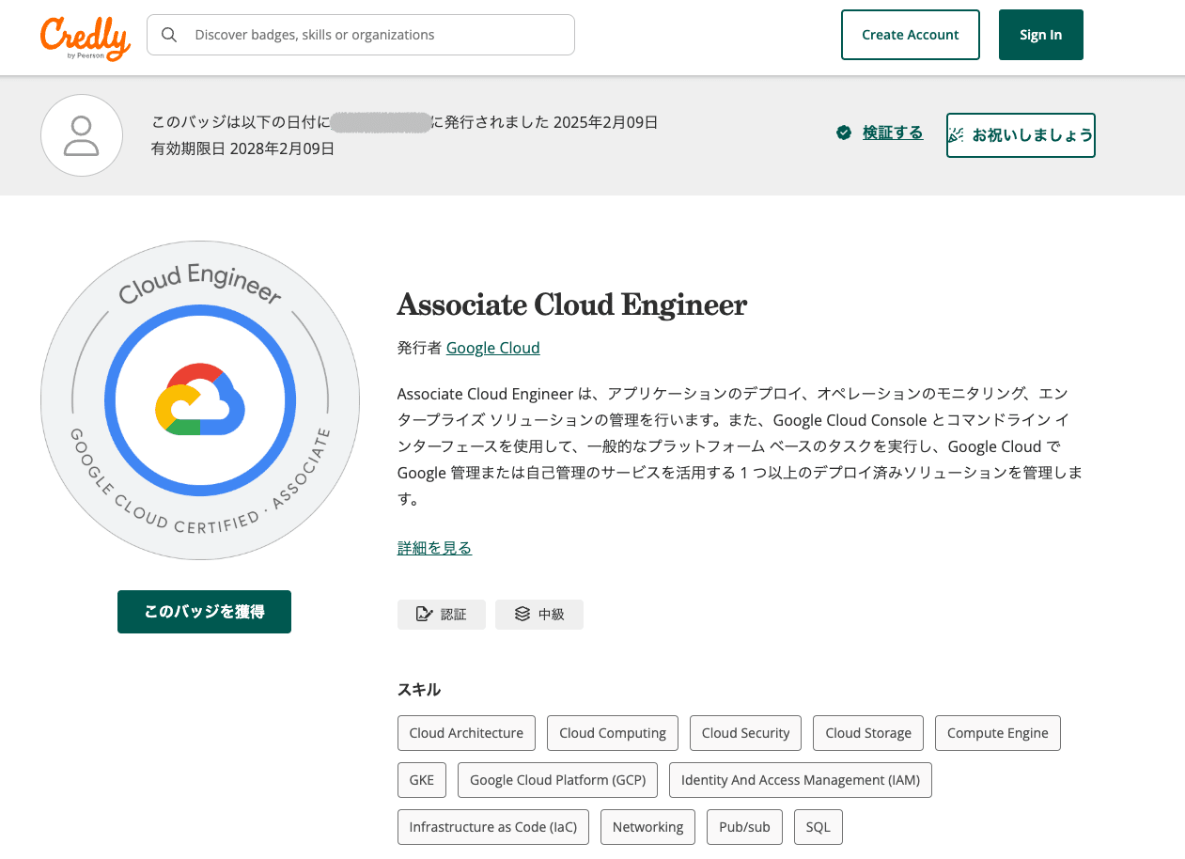
Task: Select the Cloud Security skill tag
Action: tap(746, 733)
